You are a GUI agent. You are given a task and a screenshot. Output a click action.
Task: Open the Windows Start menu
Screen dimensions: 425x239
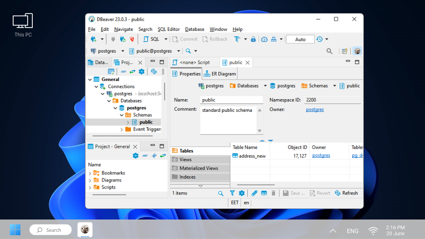pos(15,230)
